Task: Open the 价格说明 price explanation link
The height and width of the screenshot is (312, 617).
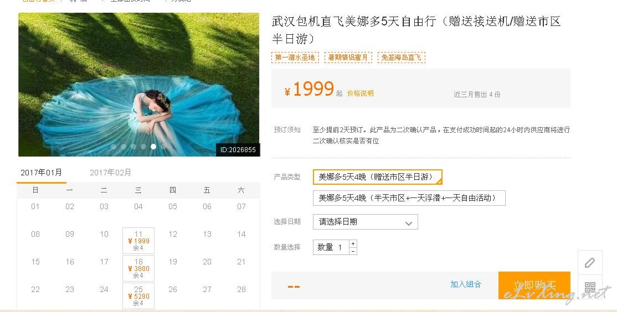Action: point(361,93)
